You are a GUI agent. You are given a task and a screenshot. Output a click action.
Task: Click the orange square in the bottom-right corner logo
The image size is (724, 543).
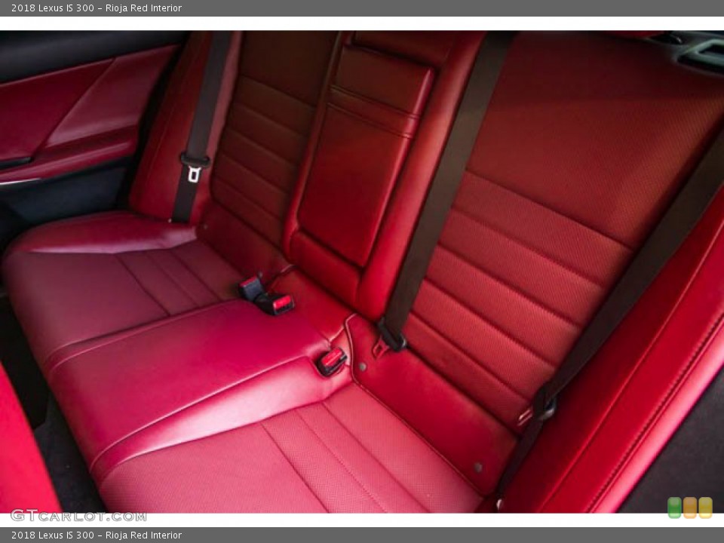pyautogui.click(x=690, y=508)
